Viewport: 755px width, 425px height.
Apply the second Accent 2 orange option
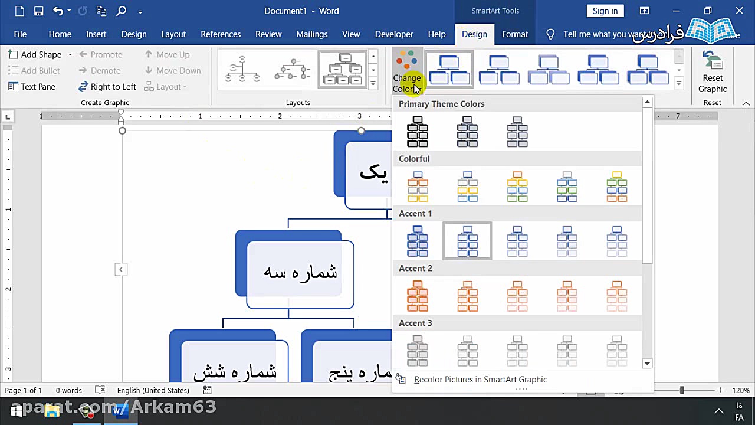[x=467, y=296]
